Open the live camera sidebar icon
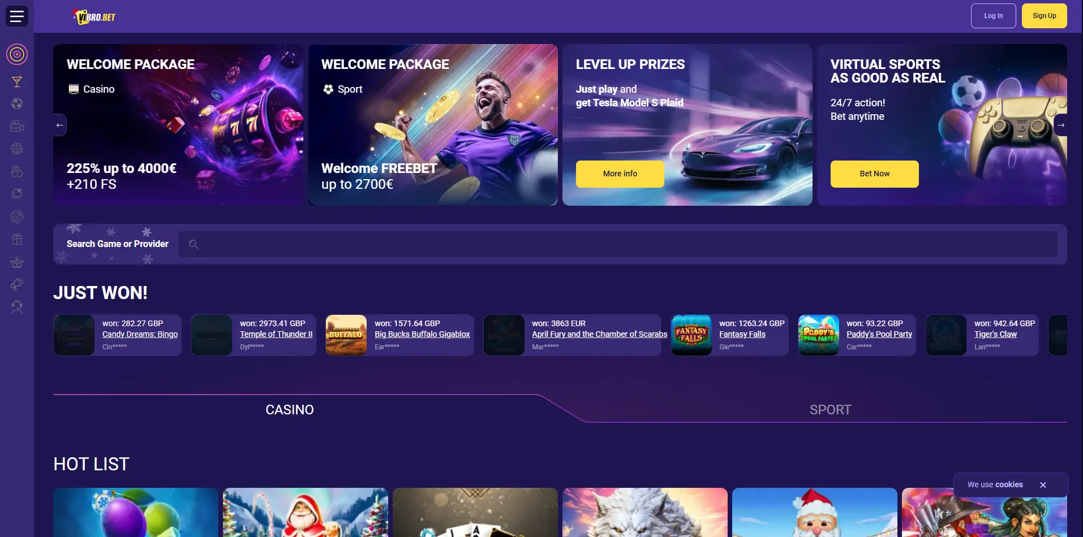The image size is (1083, 537). (17, 126)
